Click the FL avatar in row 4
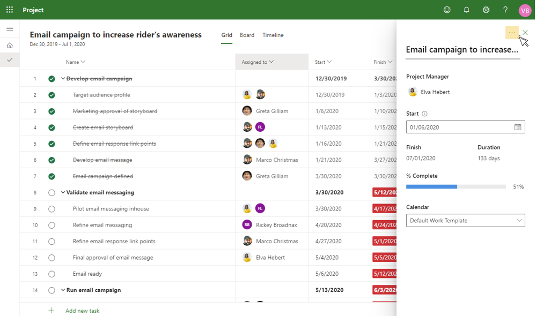 [x=260, y=127]
